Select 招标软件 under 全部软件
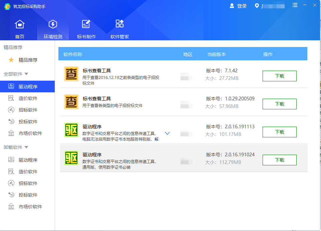Viewport: 321px width, 231px height. coord(28,110)
